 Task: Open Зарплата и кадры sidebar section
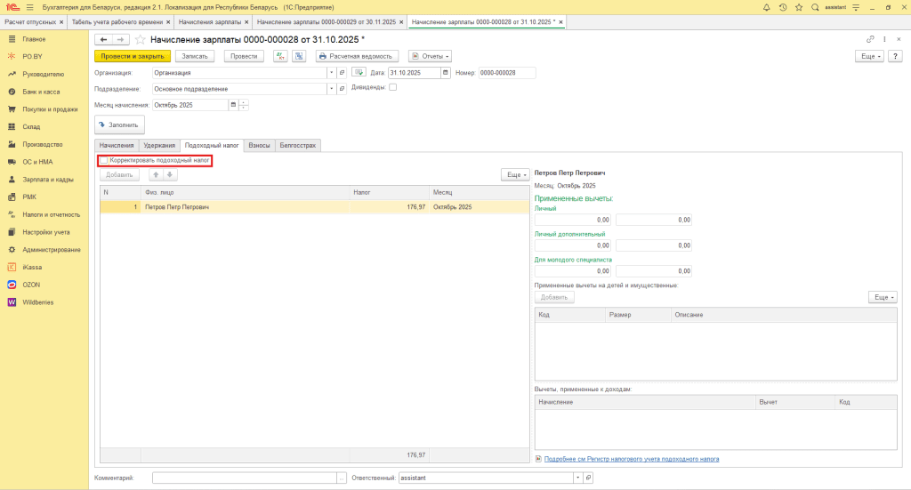tap(51, 180)
